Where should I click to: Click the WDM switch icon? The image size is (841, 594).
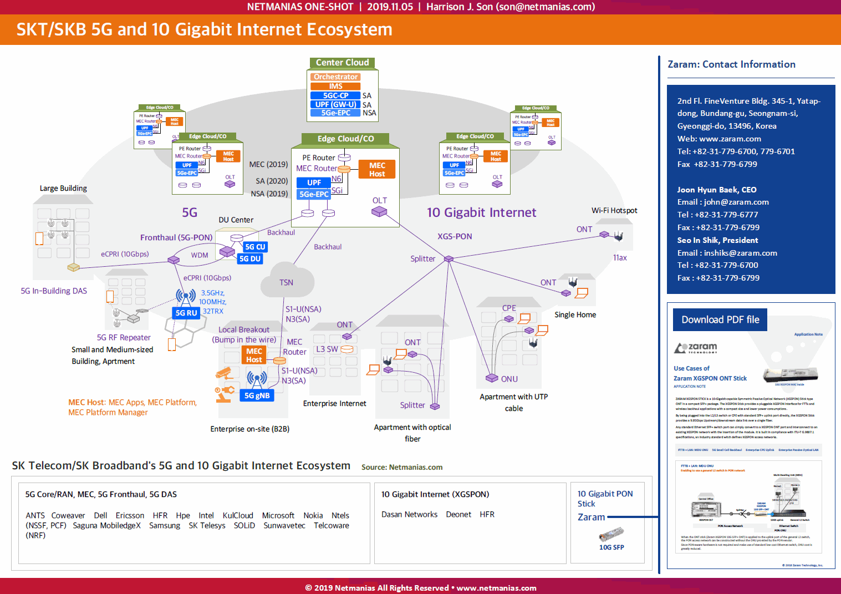[x=227, y=252]
